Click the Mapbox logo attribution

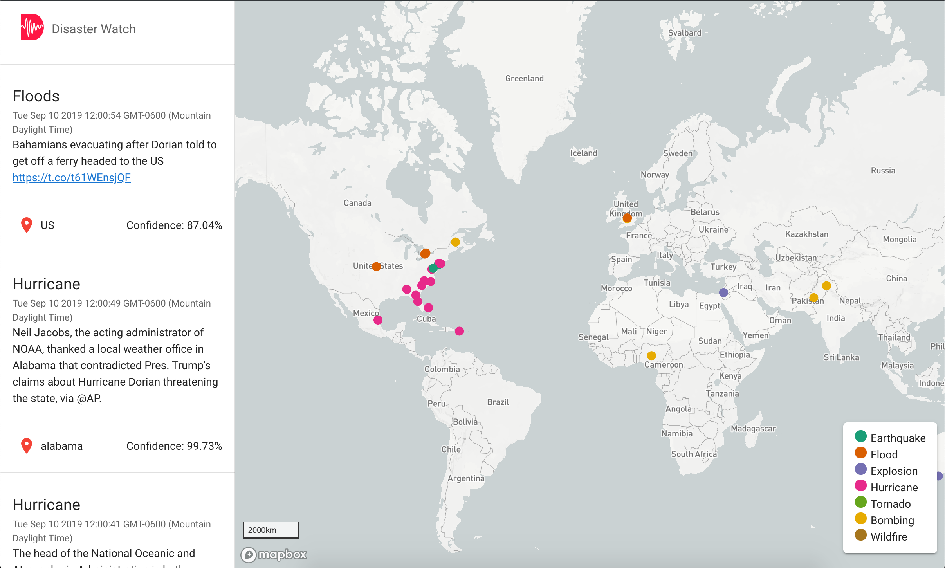[x=274, y=554]
